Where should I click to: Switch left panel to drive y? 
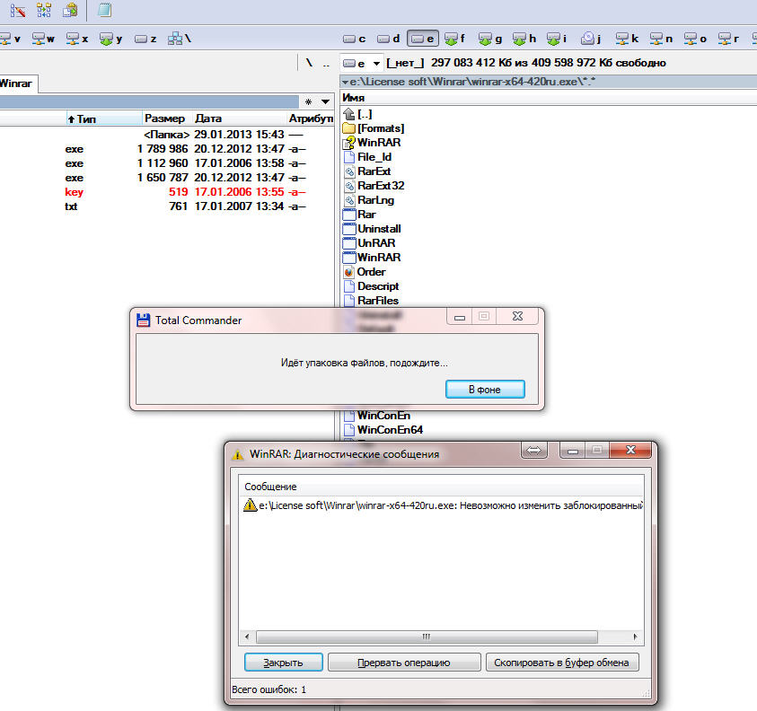click(x=111, y=39)
